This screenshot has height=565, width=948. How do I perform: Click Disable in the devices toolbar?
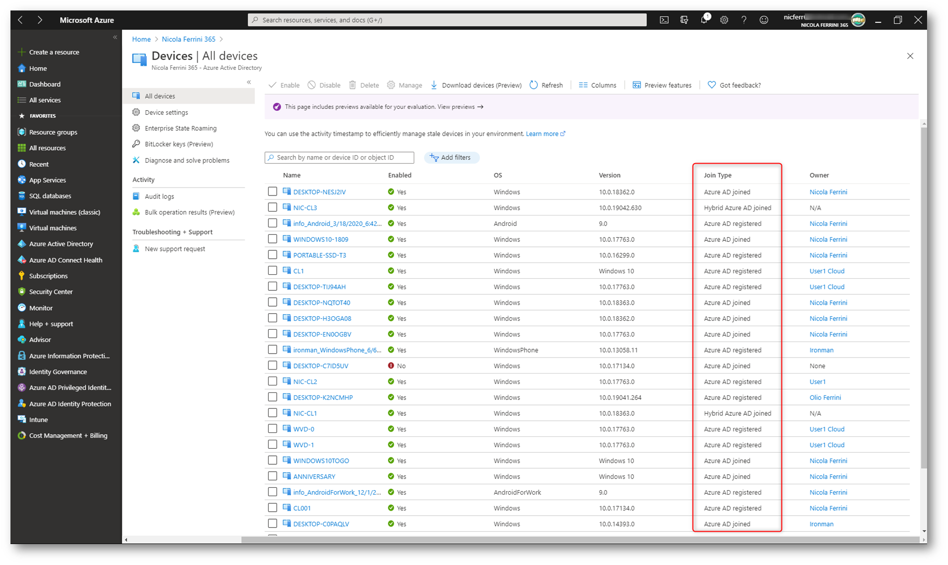(x=324, y=85)
